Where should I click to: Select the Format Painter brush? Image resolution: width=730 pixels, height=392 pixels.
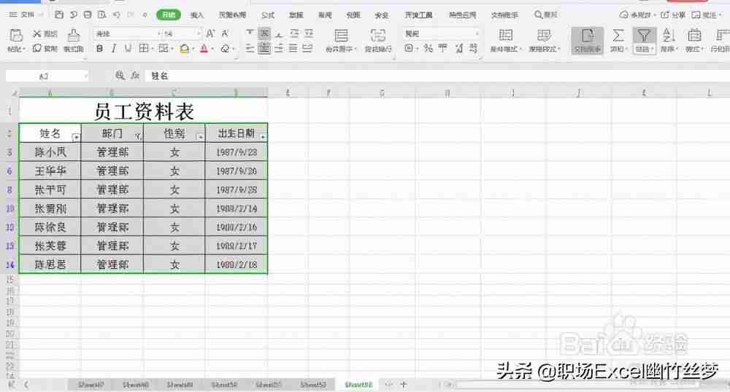coord(74,35)
